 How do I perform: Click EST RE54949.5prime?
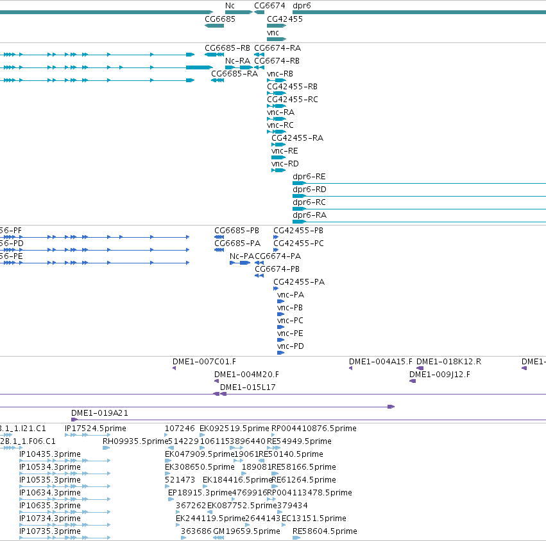[299, 441]
